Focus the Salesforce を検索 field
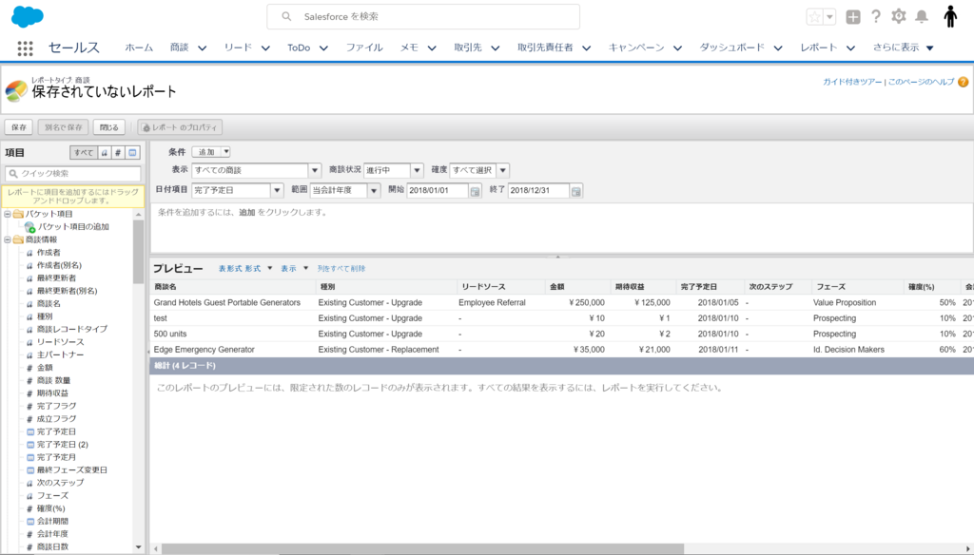This screenshot has height=555, width=974. pyautogui.click(x=423, y=17)
